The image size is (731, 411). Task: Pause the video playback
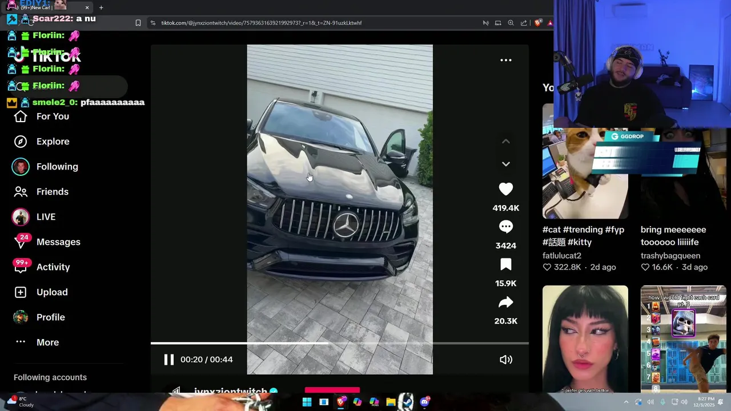(x=168, y=360)
